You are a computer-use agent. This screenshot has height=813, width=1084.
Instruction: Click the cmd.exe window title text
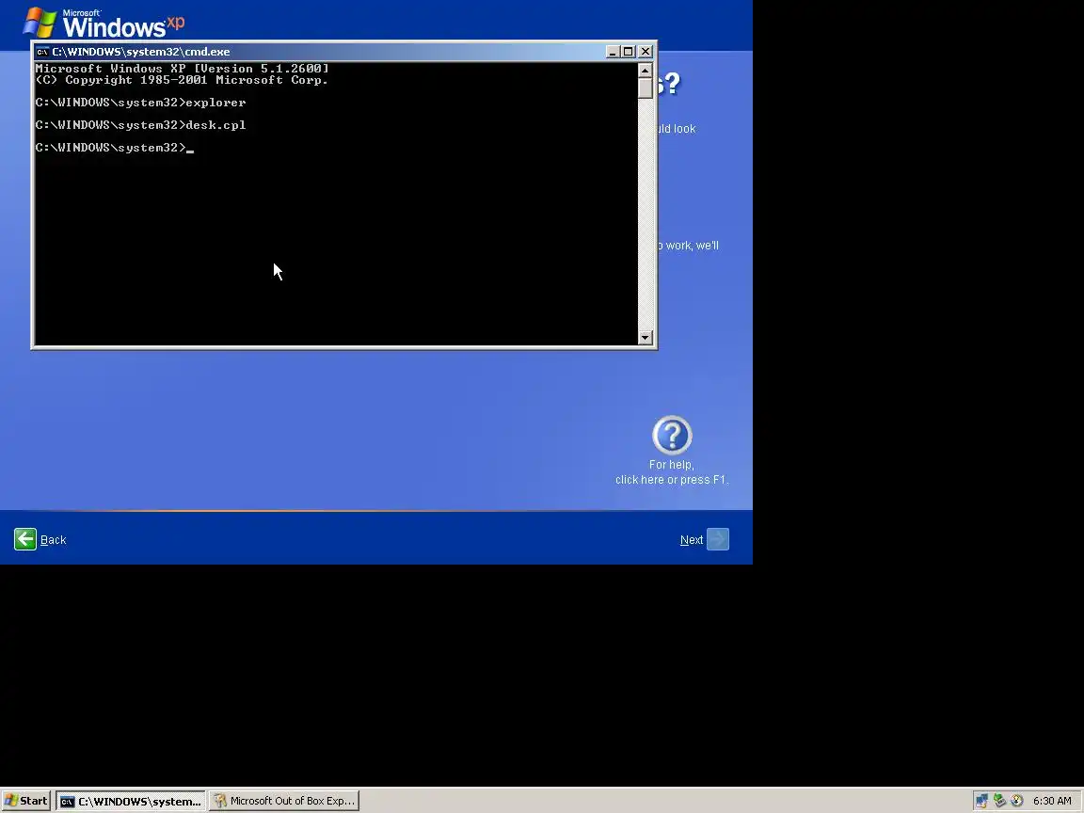141,52
